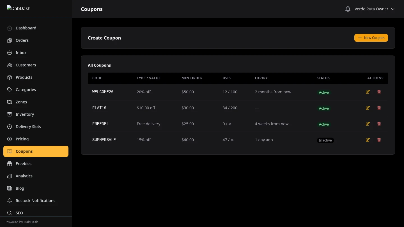Select the Pricing dollar icon
Image resolution: width=404 pixels, height=227 pixels.
tap(10, 139)
